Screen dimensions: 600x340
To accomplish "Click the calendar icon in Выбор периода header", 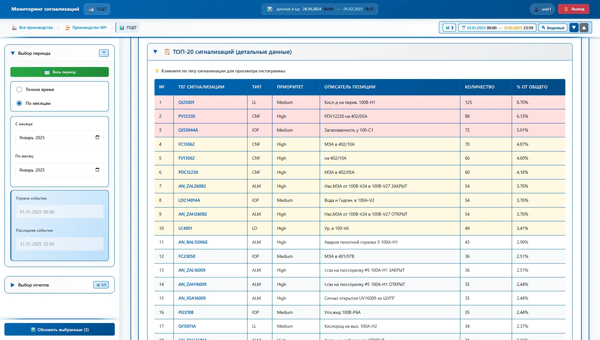I will point(104,53).
